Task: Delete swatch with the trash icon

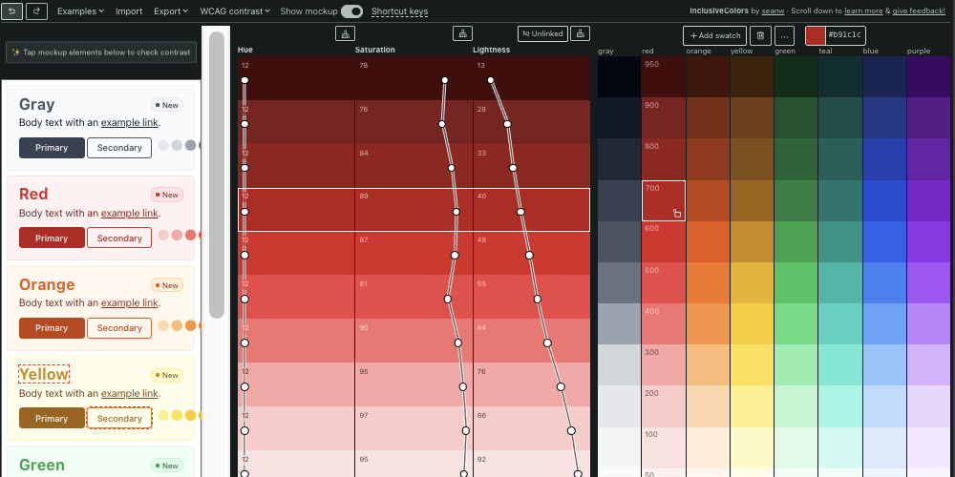Action: click(760, 36)
